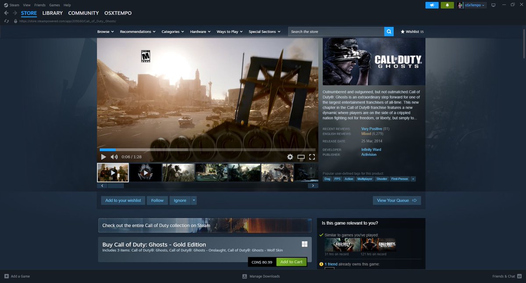
Task: Switch to the LIBRARY tab
Action: click(x=53, y=13)
